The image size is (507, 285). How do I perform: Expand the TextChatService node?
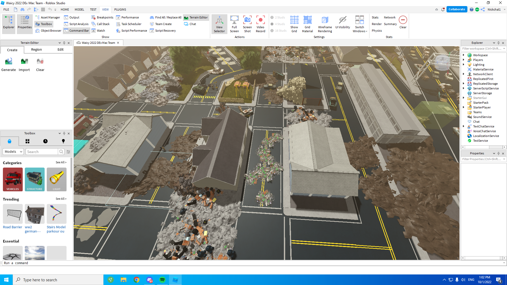(x=463, y=126)
